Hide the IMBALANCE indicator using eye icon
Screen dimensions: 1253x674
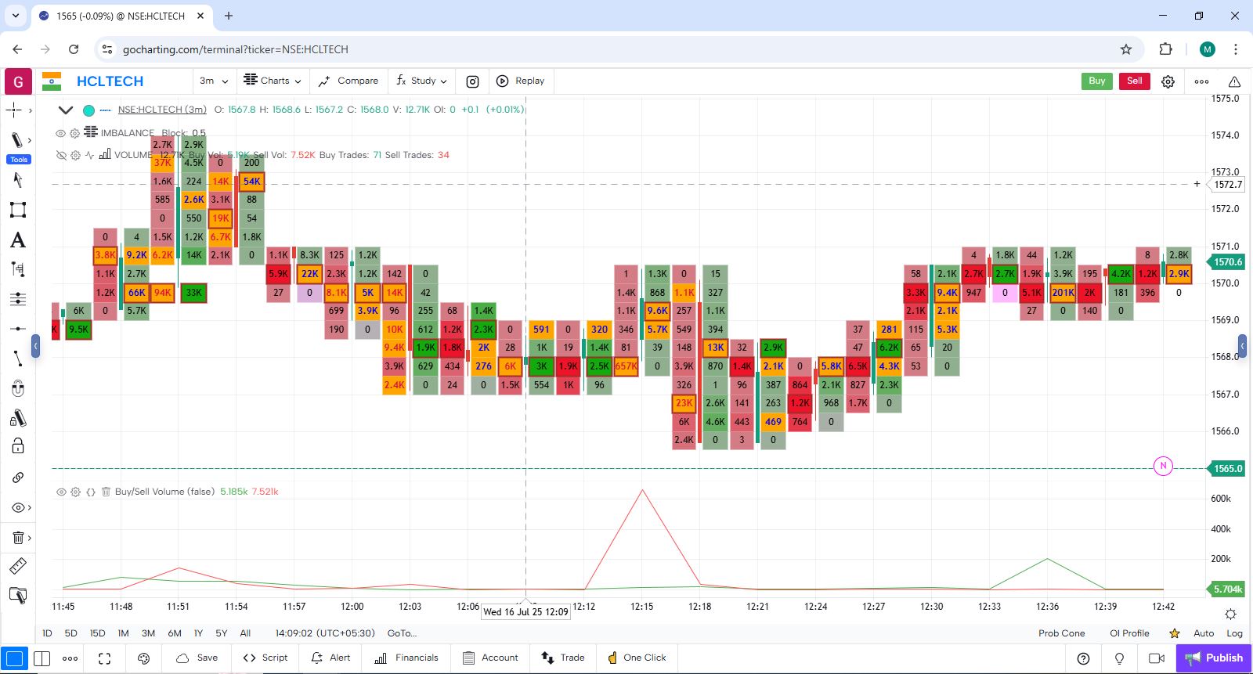(60, 133)
